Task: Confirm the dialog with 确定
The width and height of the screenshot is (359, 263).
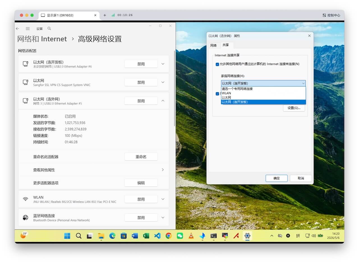Action: (277, 178)
